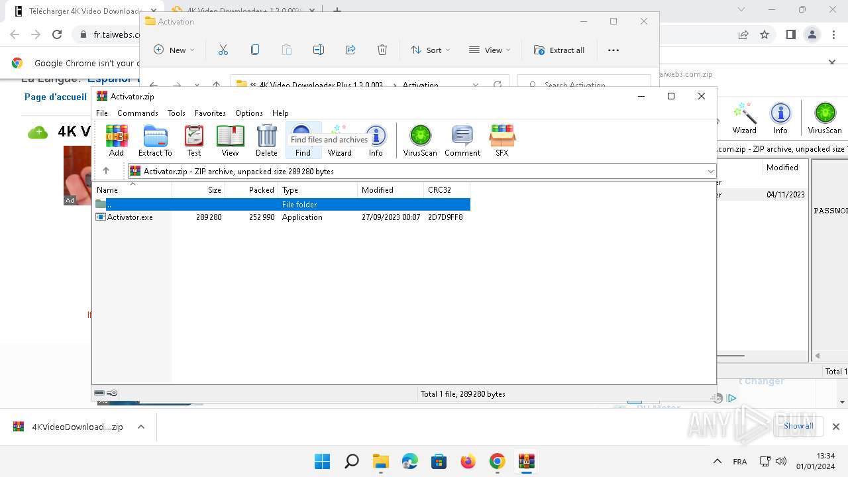Image resolution: width=848 pixels, height=477 pixels.
Task: Open the Chrome profile avatar
Action: 812,34
